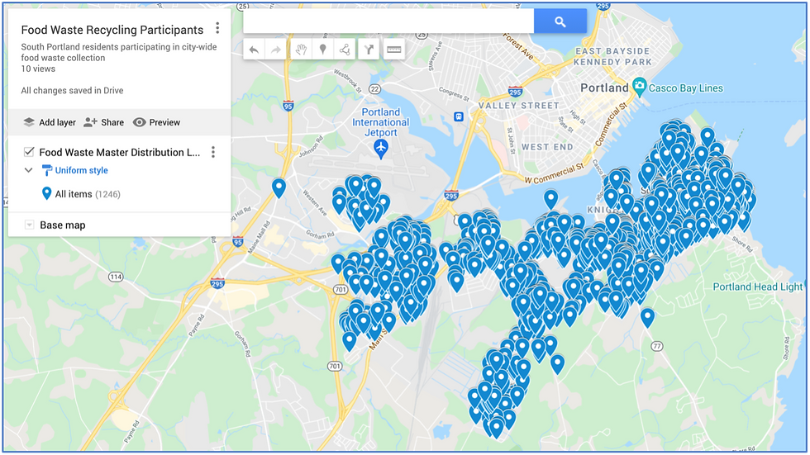Click map title Food Waste Recycling Participants
The width and height of the screenshot is (810, 455).
pyautogui.click(x=112, y=30)
